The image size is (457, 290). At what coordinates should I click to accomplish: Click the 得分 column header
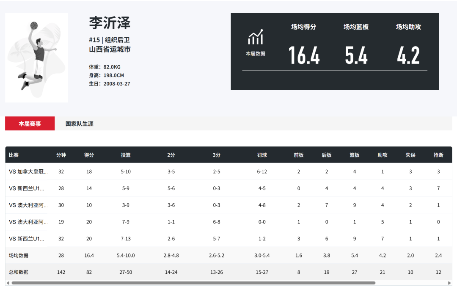[x=89, y=155]
